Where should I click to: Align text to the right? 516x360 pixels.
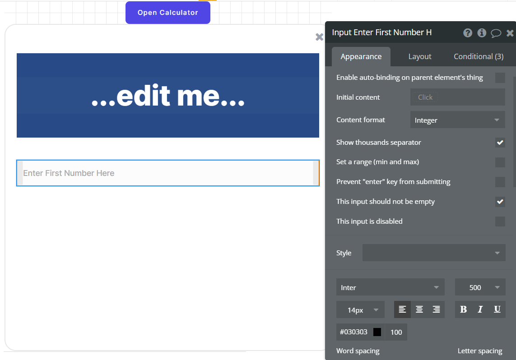tap(436, 309)
